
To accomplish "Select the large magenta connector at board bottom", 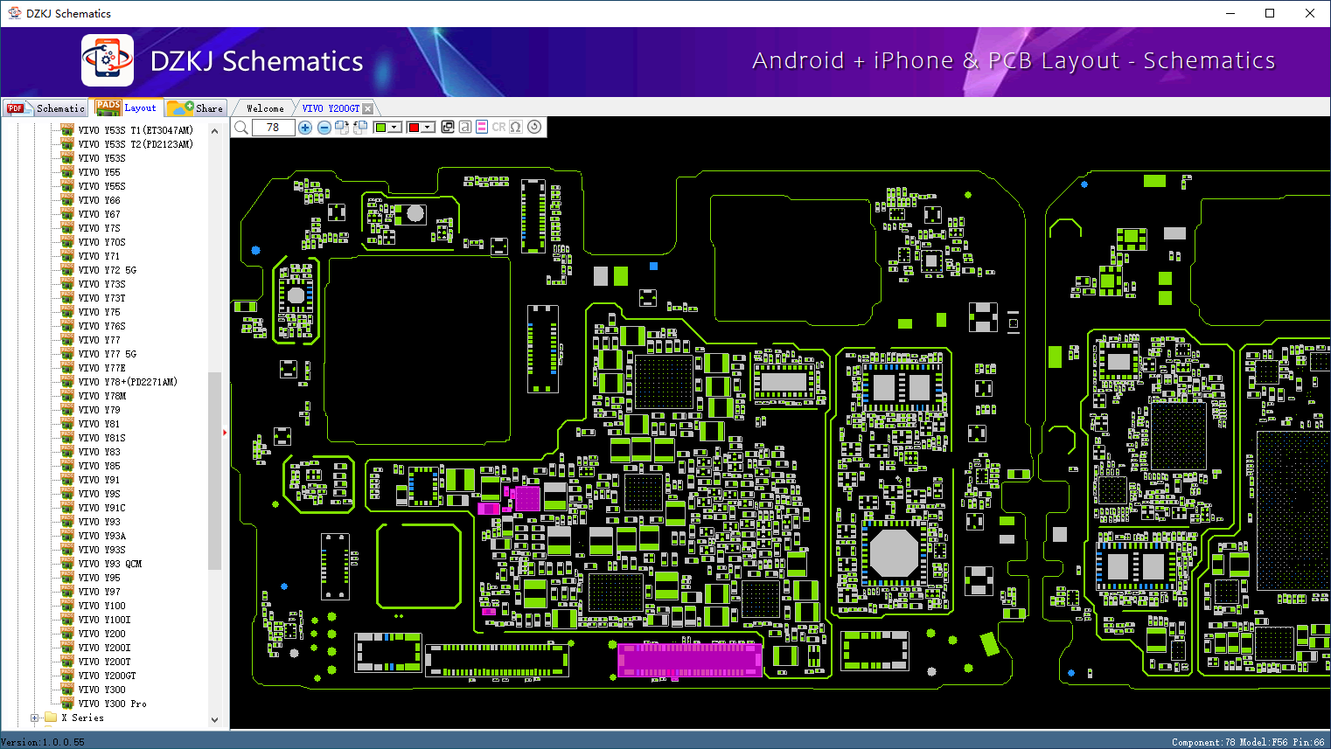I will click(689, 660).
